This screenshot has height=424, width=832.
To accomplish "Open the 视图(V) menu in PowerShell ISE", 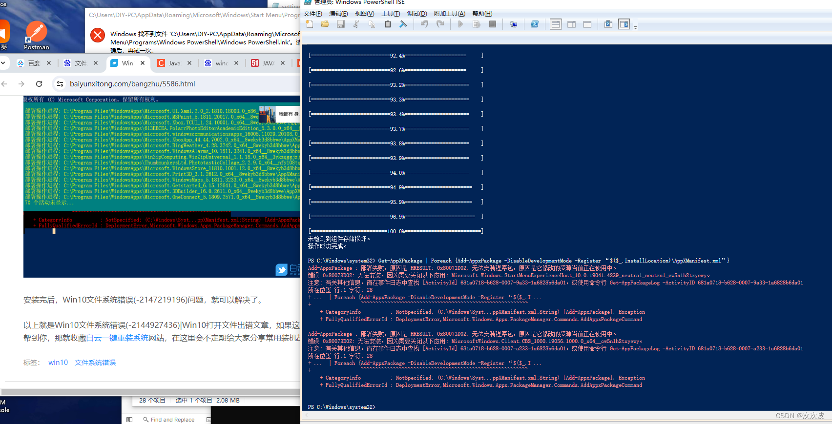I will (364, 14).
